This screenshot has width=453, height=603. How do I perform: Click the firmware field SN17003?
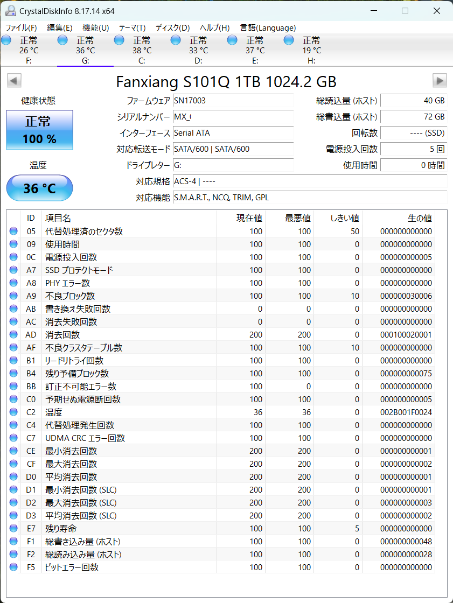pyautogui.click(x=233, y=101)
